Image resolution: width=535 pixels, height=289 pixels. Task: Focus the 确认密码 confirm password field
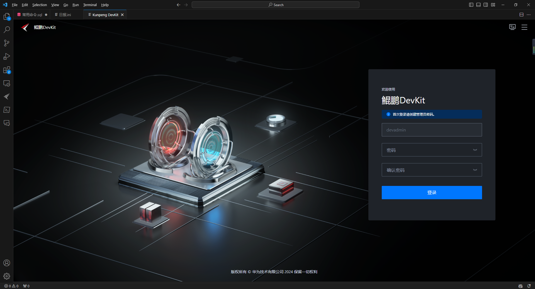pos(432,170)
